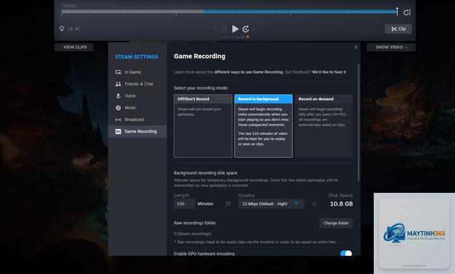Select Game Recording in the sidebar
455x274 pixels.
tap(137, 131)
